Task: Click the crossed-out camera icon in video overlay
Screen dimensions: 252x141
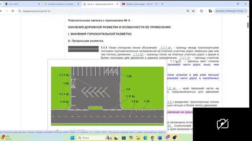Action: (222, 124)
